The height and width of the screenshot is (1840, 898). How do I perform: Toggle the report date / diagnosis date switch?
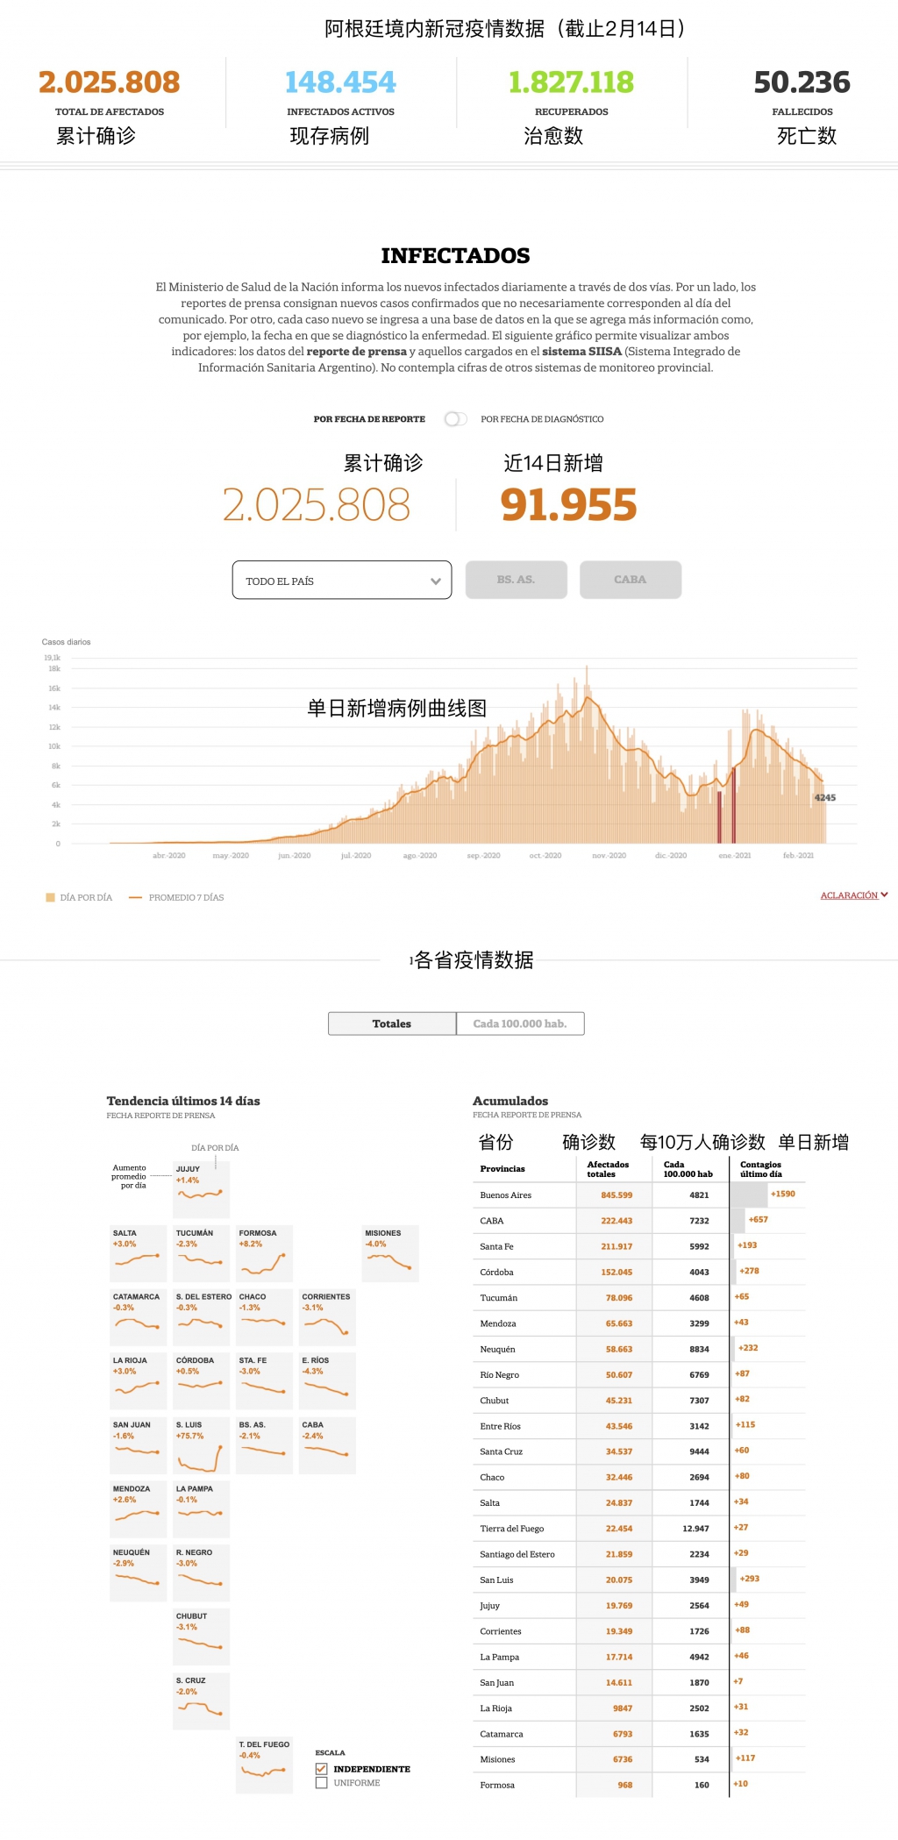pyautogui.click(x=454, y=419)
